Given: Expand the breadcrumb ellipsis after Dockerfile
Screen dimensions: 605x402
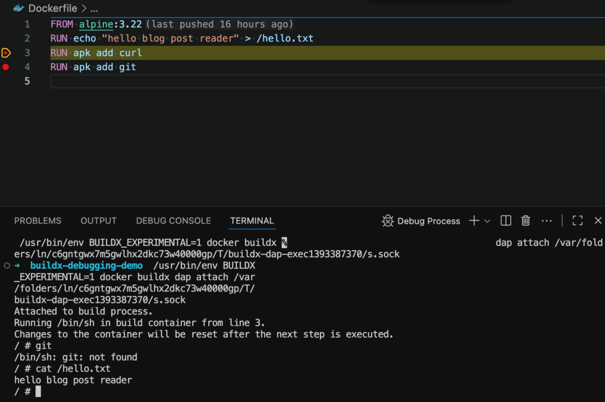Looking at the screenshot, I should coord(93,8).
